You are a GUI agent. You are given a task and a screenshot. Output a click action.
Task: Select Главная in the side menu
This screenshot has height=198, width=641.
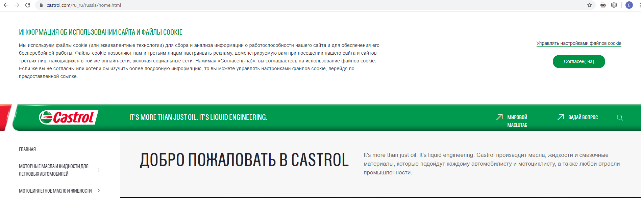point(27,149)
